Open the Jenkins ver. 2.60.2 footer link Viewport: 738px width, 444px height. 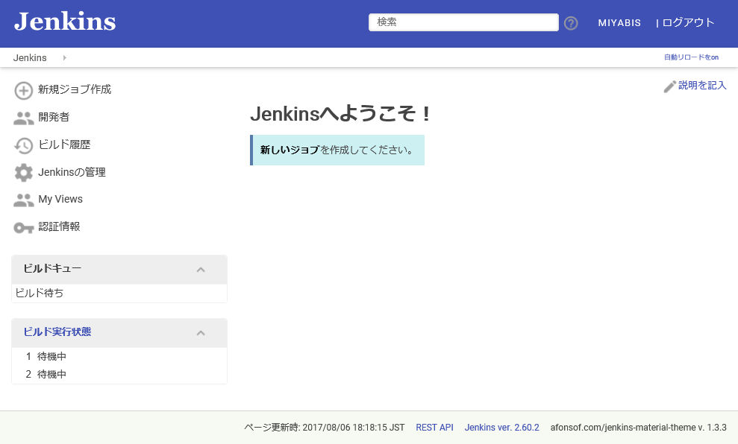point(501,428)
